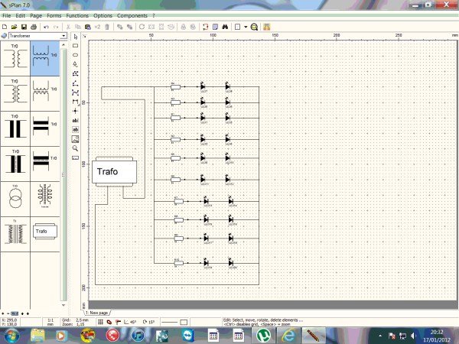Switch to the 'New page' tab
Viewport: 459px width, 344px height.
[x=96, y=313]
